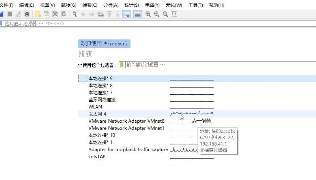Open 工具(T) menu
Screen dimensions: 316x180
(x=196, y=5)
